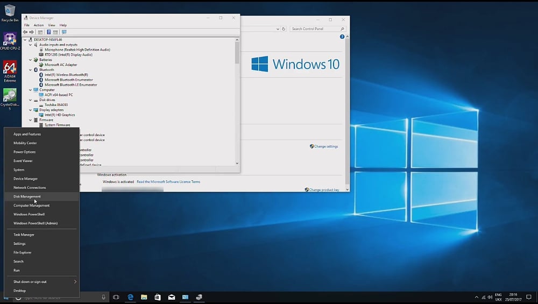Click the Back arrow in Device Manager toolbar
The height and width of the screenshot is (304, 538).
pyautogui.click(x=25, y=32)
